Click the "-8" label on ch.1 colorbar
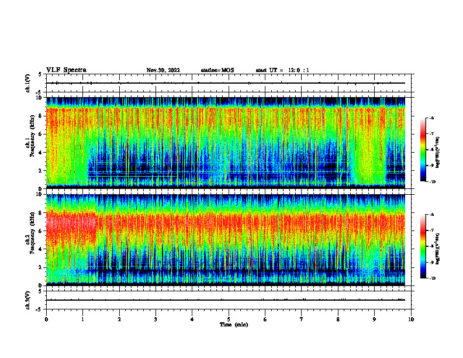This screenshot has height=358, width=463. coord(431,150)
